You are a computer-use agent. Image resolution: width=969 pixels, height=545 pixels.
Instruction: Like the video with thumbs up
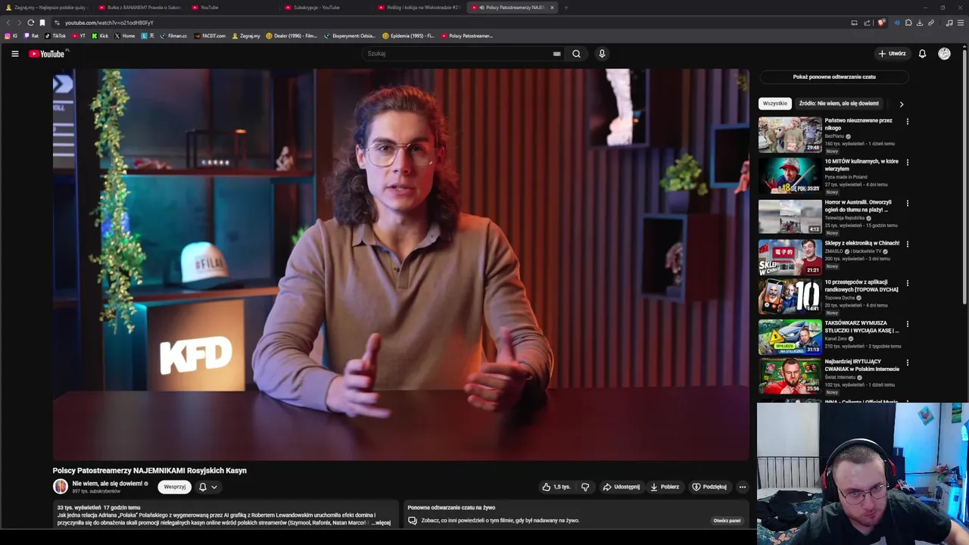coord(556,487)
